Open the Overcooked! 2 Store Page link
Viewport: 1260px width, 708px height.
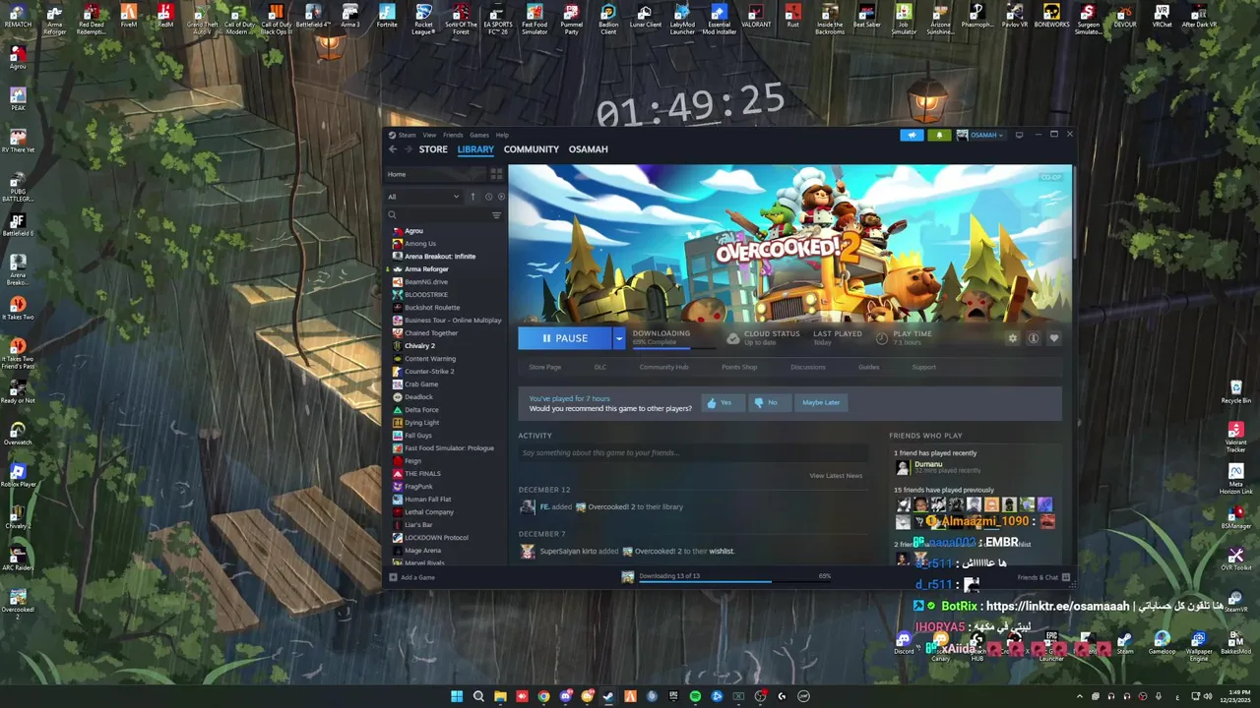(x=545, y=367)
